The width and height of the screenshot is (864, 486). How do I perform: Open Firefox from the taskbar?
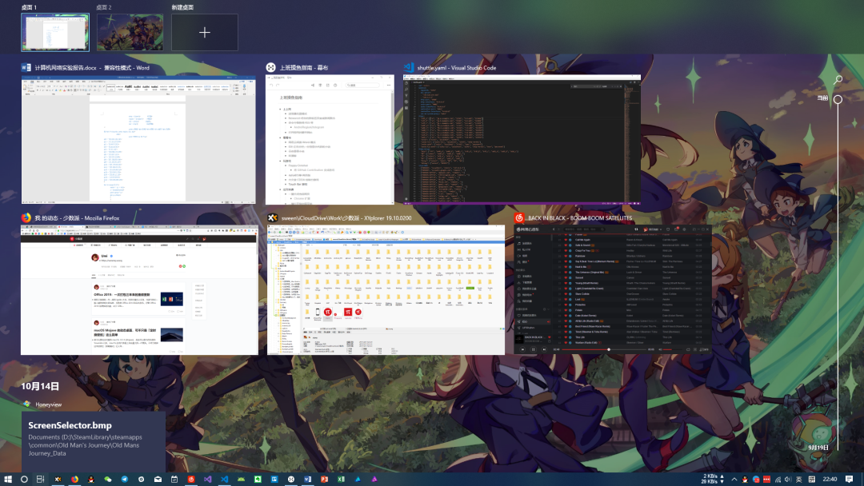74,480
